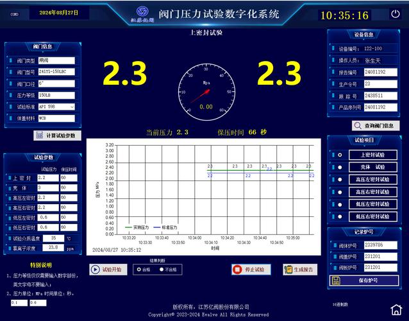Click 实测压力 legend entry in chart
The height and width of the screenshot is (321, 409).
(137, 227)
